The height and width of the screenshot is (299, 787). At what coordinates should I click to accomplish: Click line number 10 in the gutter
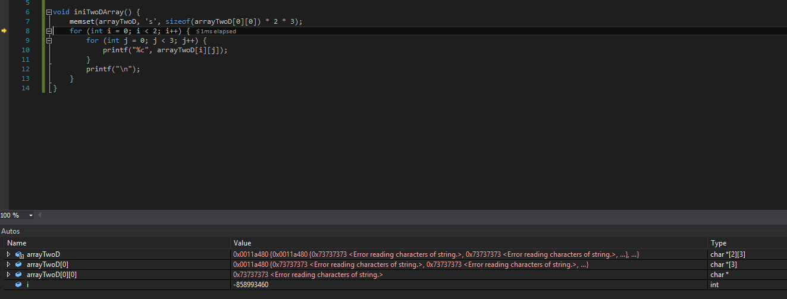[26, 50]
